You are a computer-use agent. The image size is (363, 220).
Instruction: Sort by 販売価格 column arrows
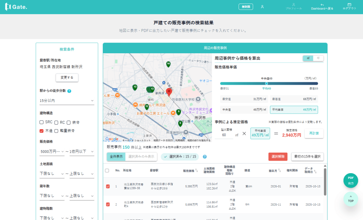tap(196, 171)
